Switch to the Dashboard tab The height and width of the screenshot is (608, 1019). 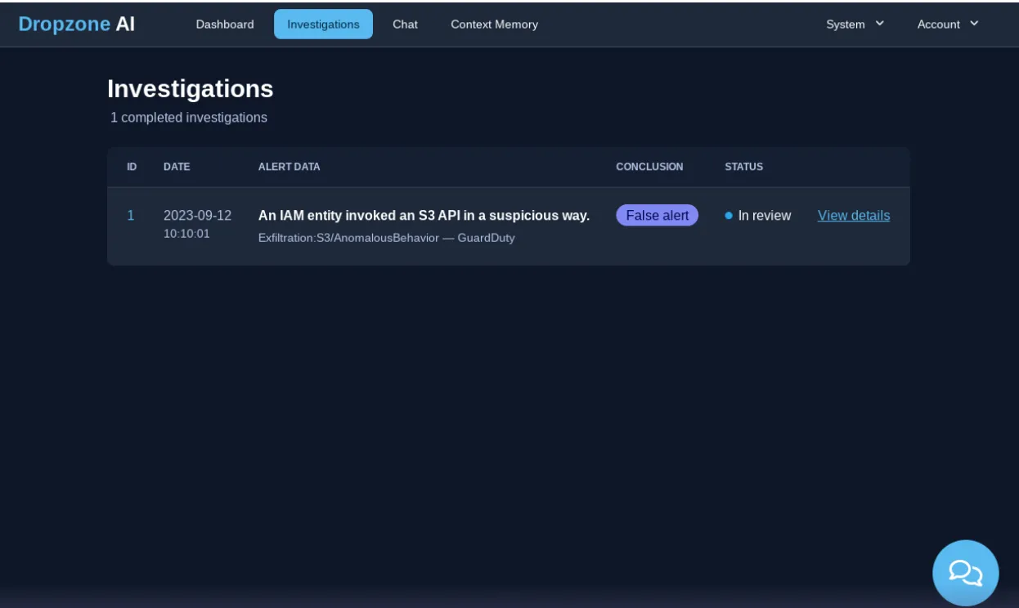(x=224, y=24)
